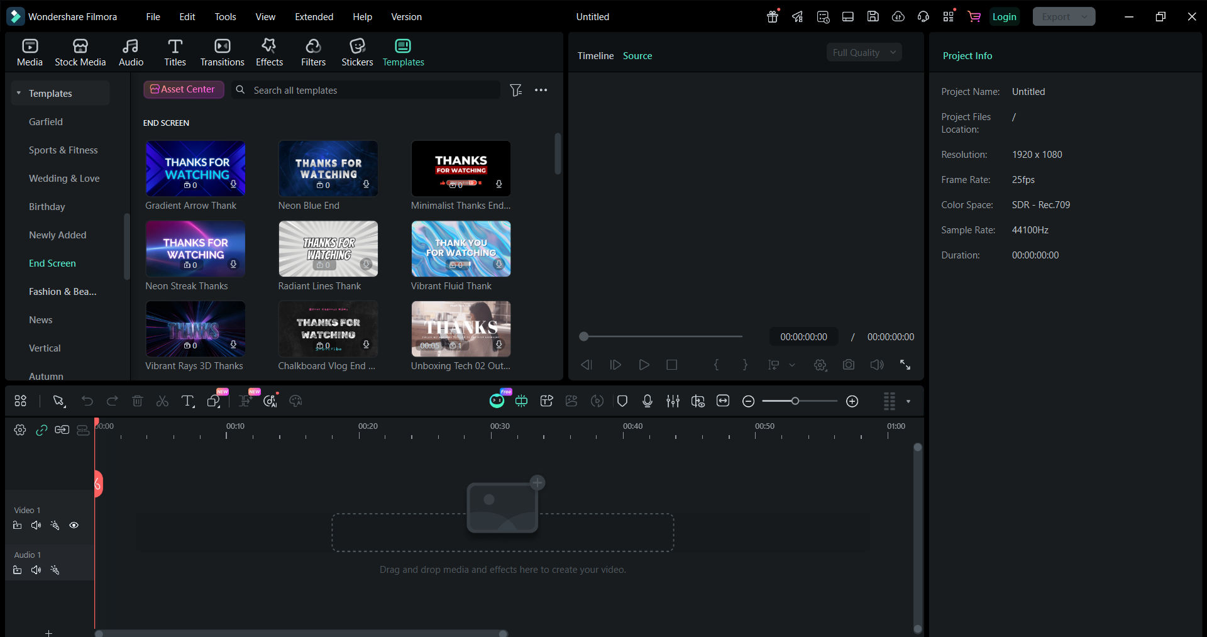
Task: Open the Stock Media panel
Action: (x=80, y=52)
